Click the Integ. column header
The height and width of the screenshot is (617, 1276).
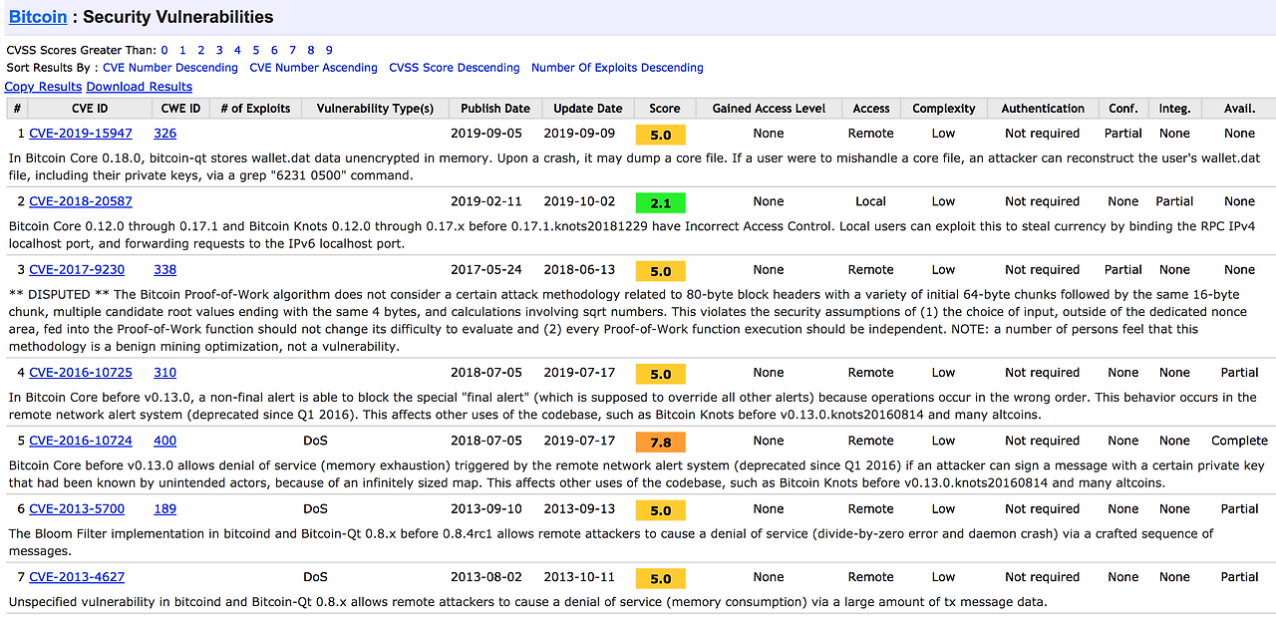[1175, 109]
